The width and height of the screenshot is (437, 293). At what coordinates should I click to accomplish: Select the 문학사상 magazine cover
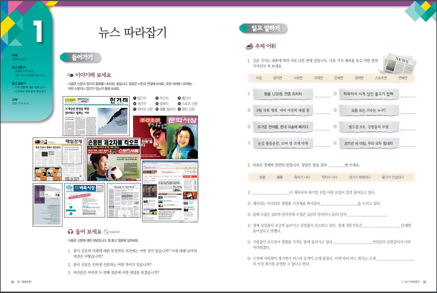point(182,137)
